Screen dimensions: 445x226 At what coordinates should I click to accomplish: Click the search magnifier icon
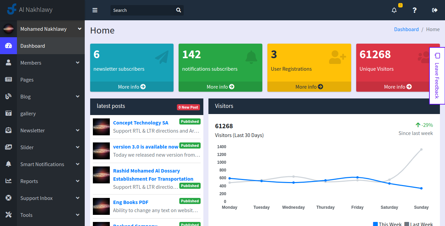click(x=179, y=10)
